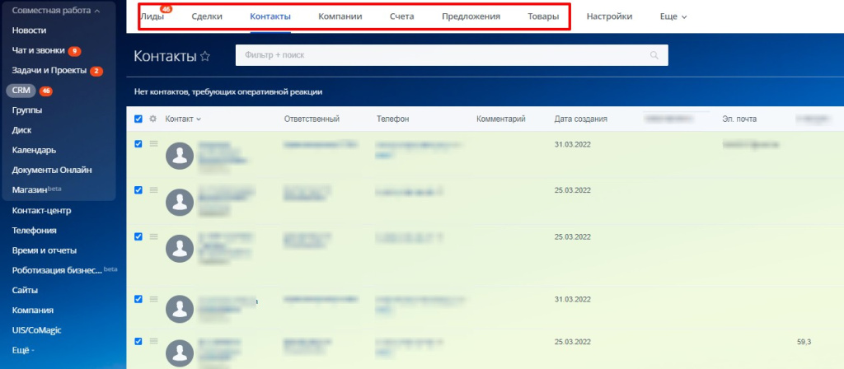This screenshot has height=369, width=844.
Task: Click the Фильтр + поиск field
Action: [x=452, y=55]
